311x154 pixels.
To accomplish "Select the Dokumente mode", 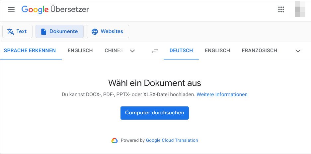I will tap(59, 31).
